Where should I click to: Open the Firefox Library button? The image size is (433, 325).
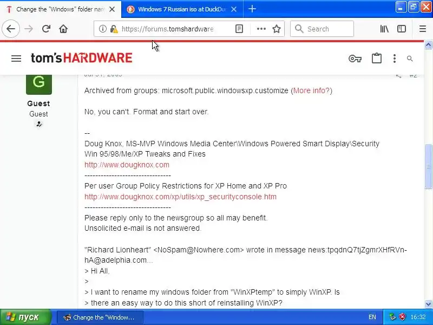[x=384, y=29]
